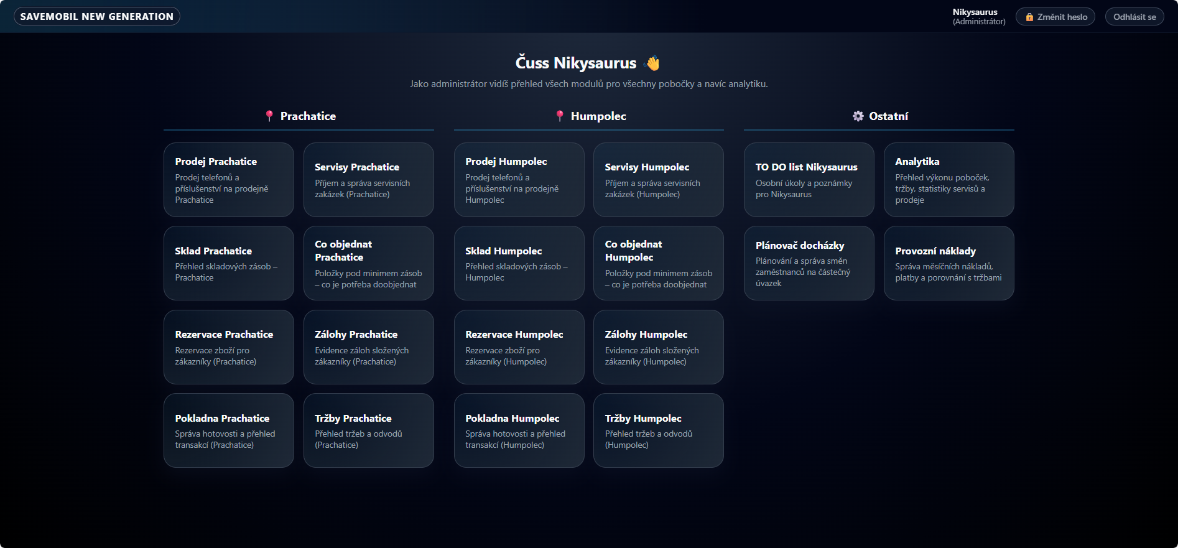Click the SAVEMOBIL NEW GENERATION logo

[97, 16]
